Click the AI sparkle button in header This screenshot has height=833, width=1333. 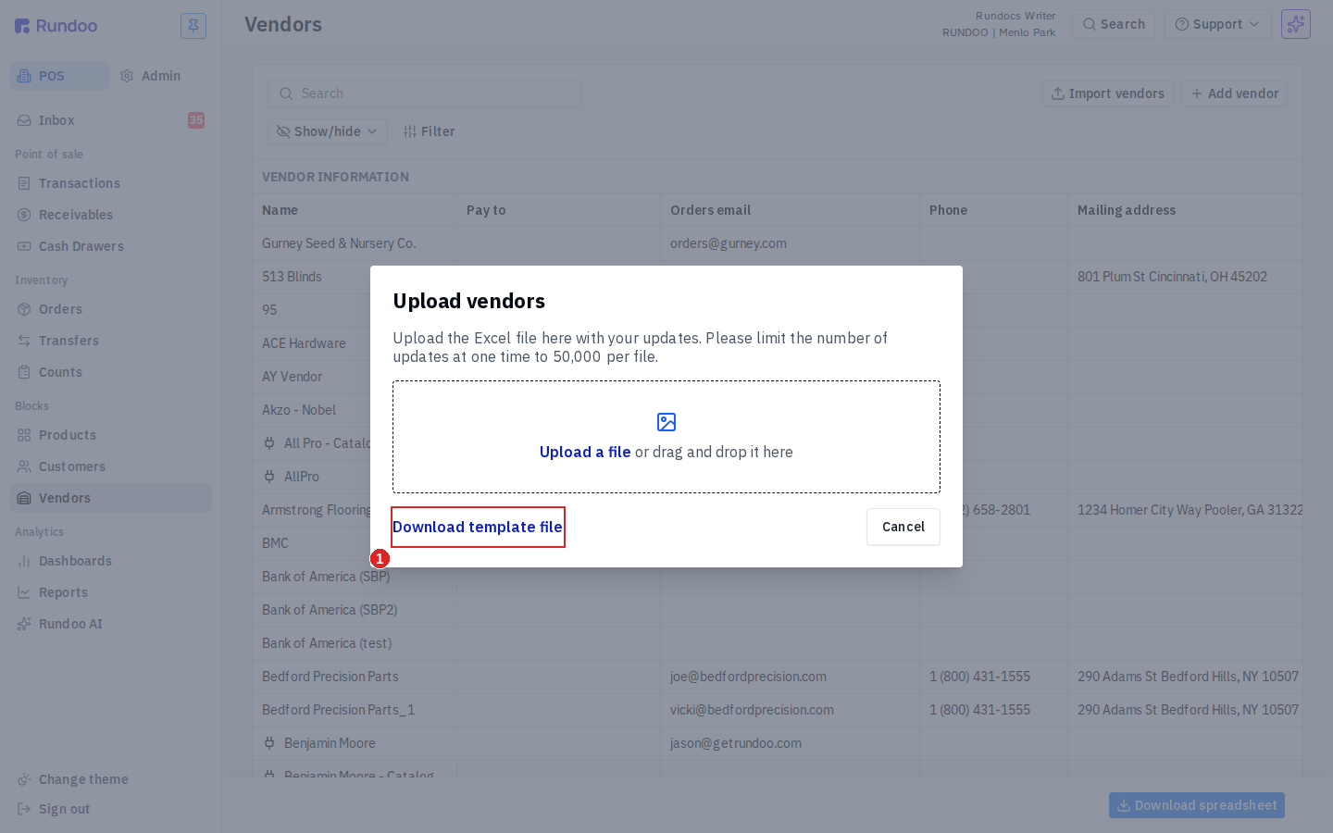(x=1296, y=24)
